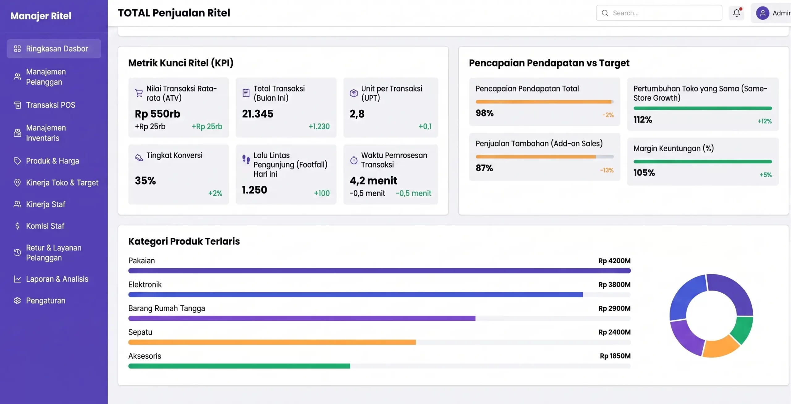The image size is (791, 404).
Task: Click the Tingkat Konversi icon
Action: (139, 157)
